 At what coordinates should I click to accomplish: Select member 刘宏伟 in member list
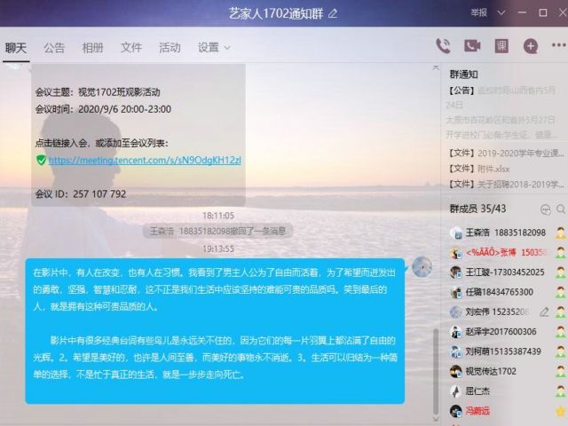click(497, 312)
